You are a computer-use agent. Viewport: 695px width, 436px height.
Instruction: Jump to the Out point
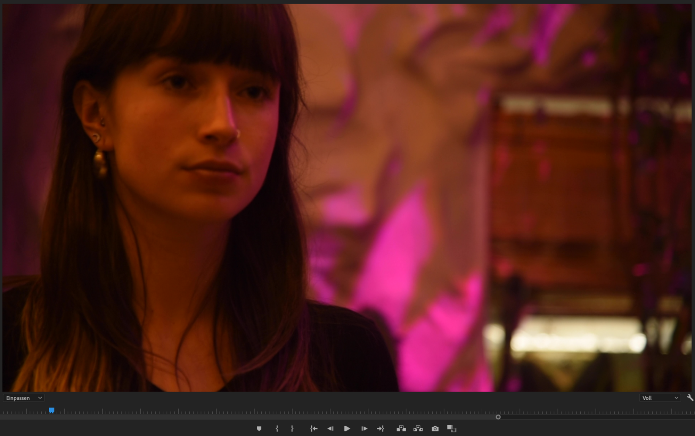point(381,429)
